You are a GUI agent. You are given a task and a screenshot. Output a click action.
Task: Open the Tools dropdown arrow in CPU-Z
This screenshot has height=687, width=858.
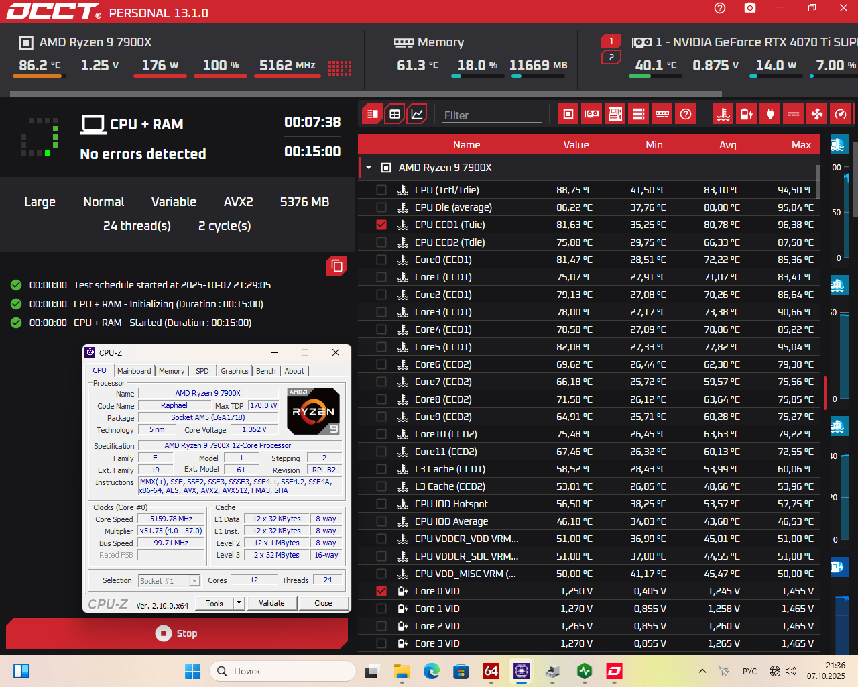pos(239,603)
